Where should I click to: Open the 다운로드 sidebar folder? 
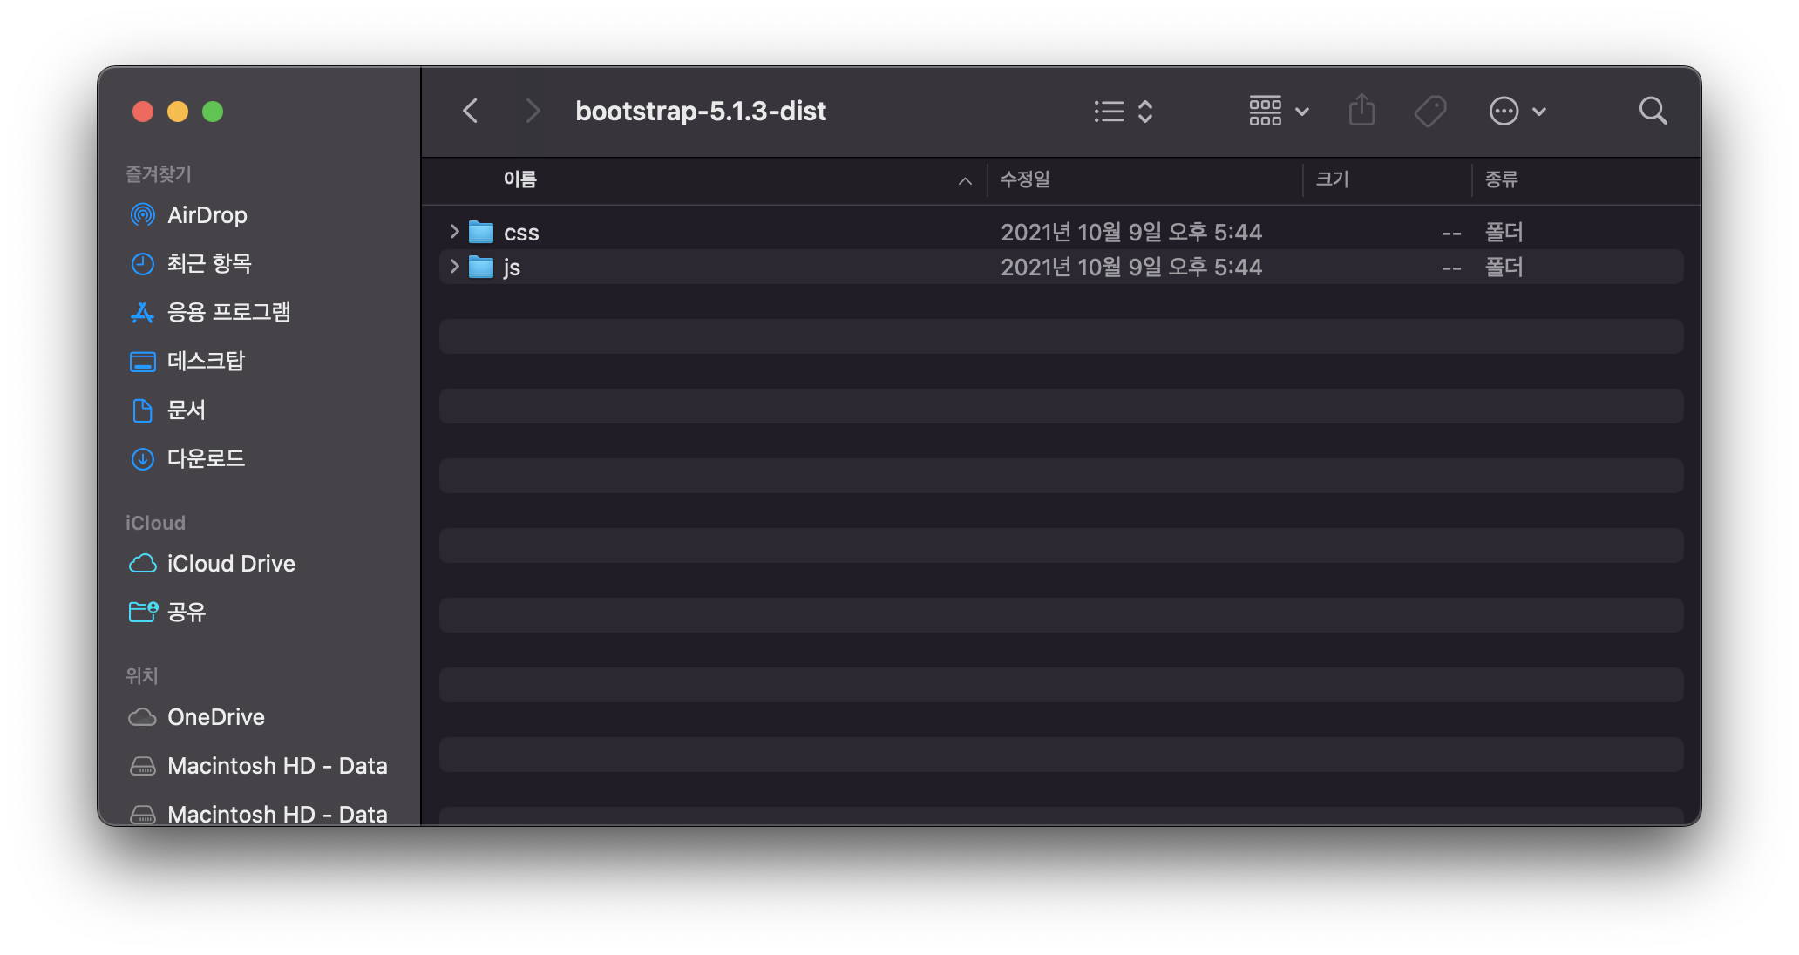[x=206, y=458]
